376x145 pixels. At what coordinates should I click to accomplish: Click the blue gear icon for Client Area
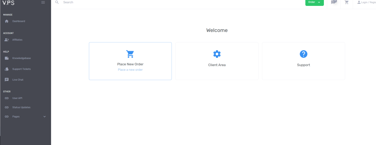coord(217,54)
